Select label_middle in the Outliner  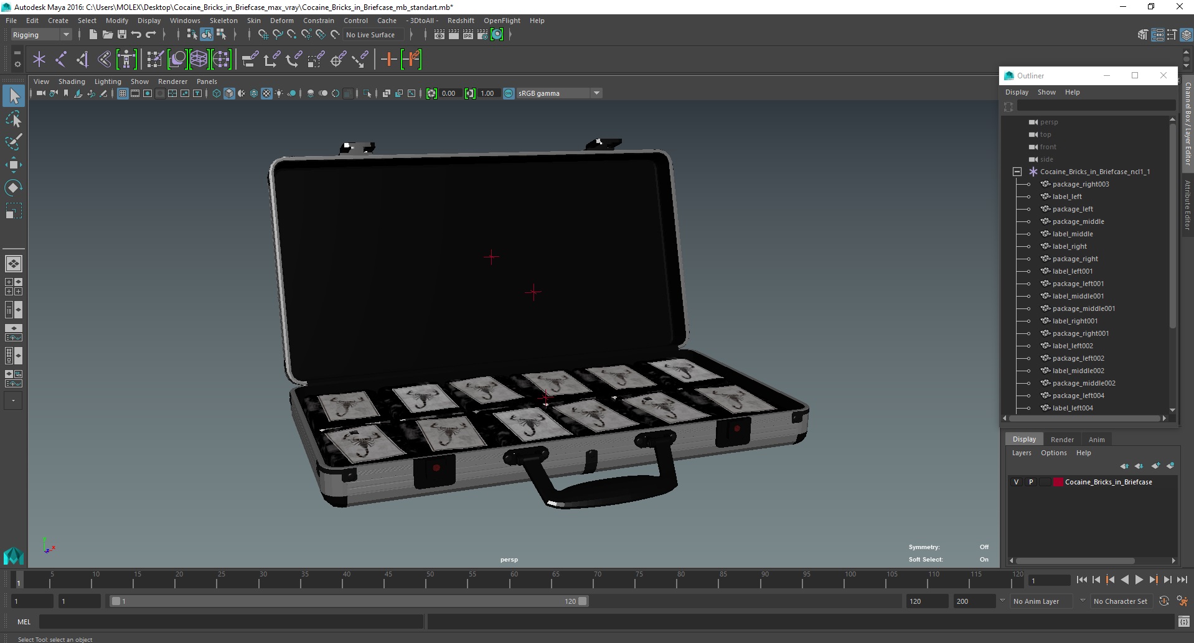point(1072,234)
